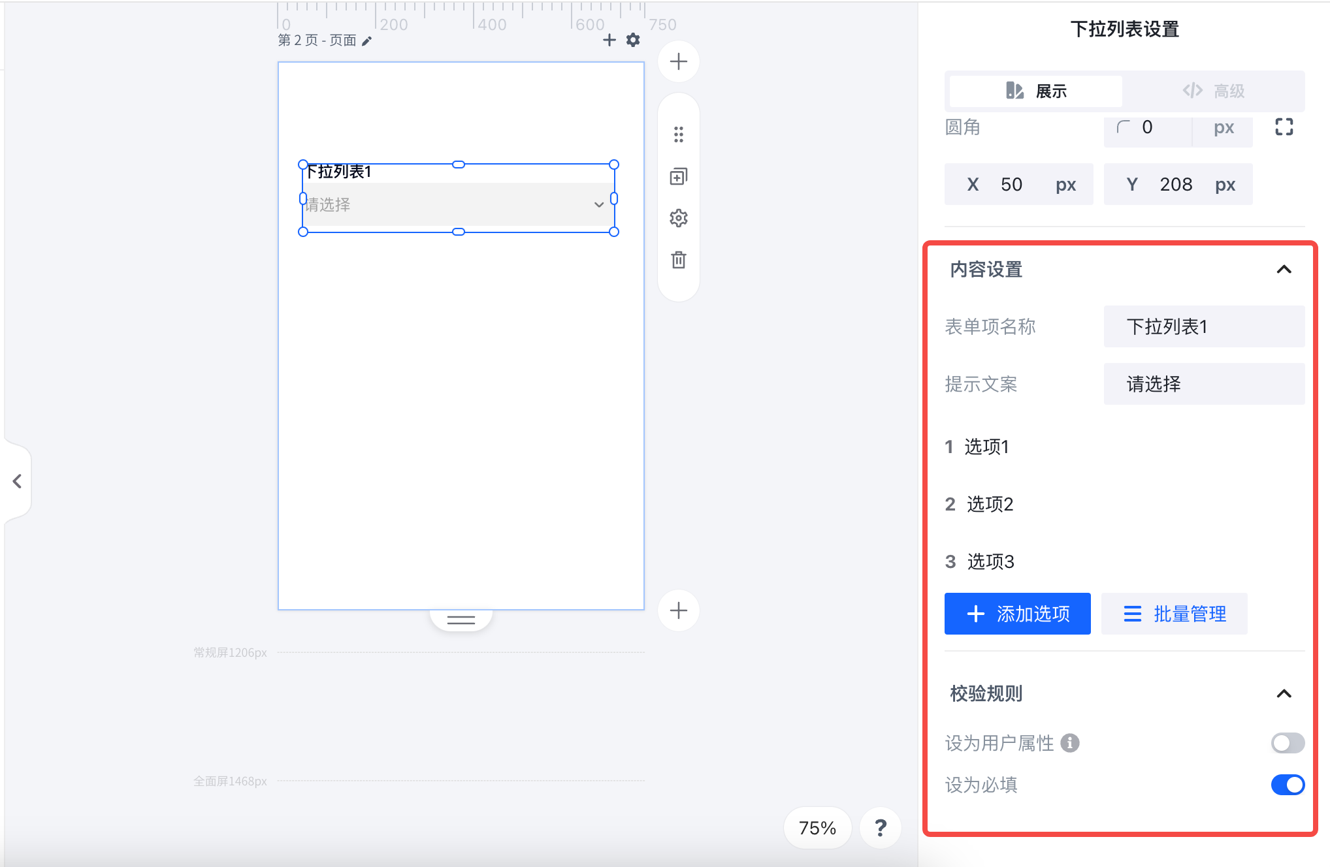
Task: Click the X position input 50
Action: 1018,184
